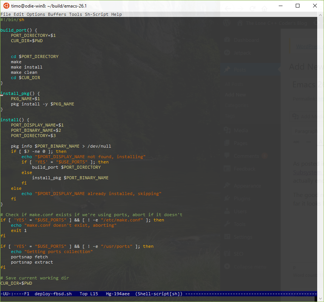
Task: Click deploy-fbsd.sh buffer name in mode line
Action: [x=53, y=294]
